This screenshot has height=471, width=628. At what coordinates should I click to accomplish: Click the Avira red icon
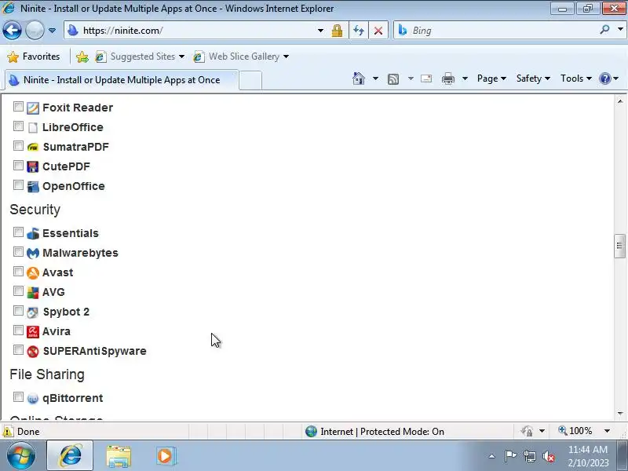click(x=33, y=331)
